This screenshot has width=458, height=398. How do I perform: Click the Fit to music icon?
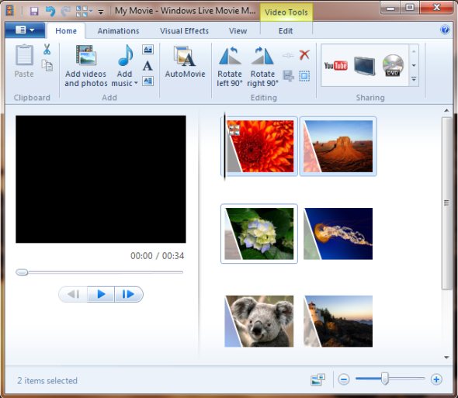point(288,76)
